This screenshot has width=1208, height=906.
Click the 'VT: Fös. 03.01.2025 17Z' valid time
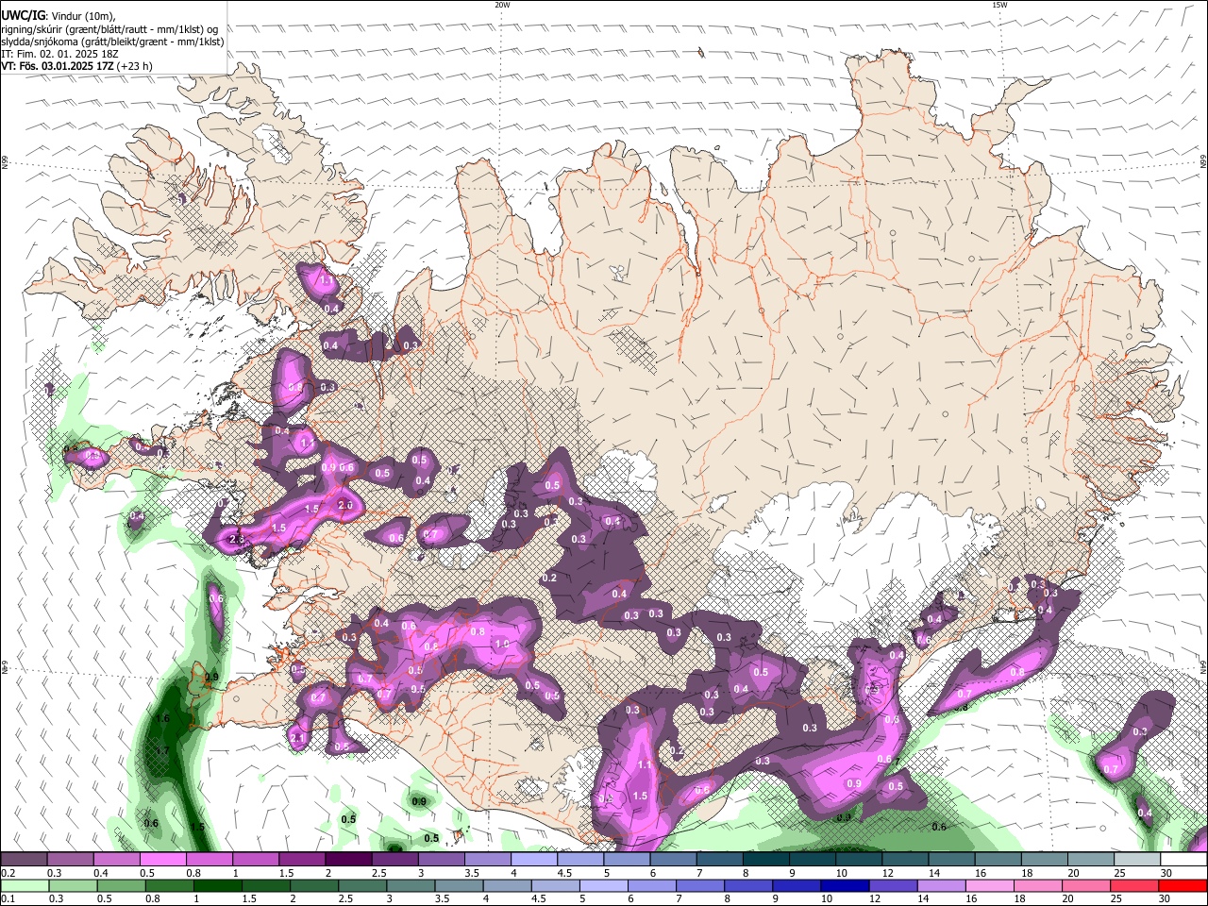click(58, 66)
